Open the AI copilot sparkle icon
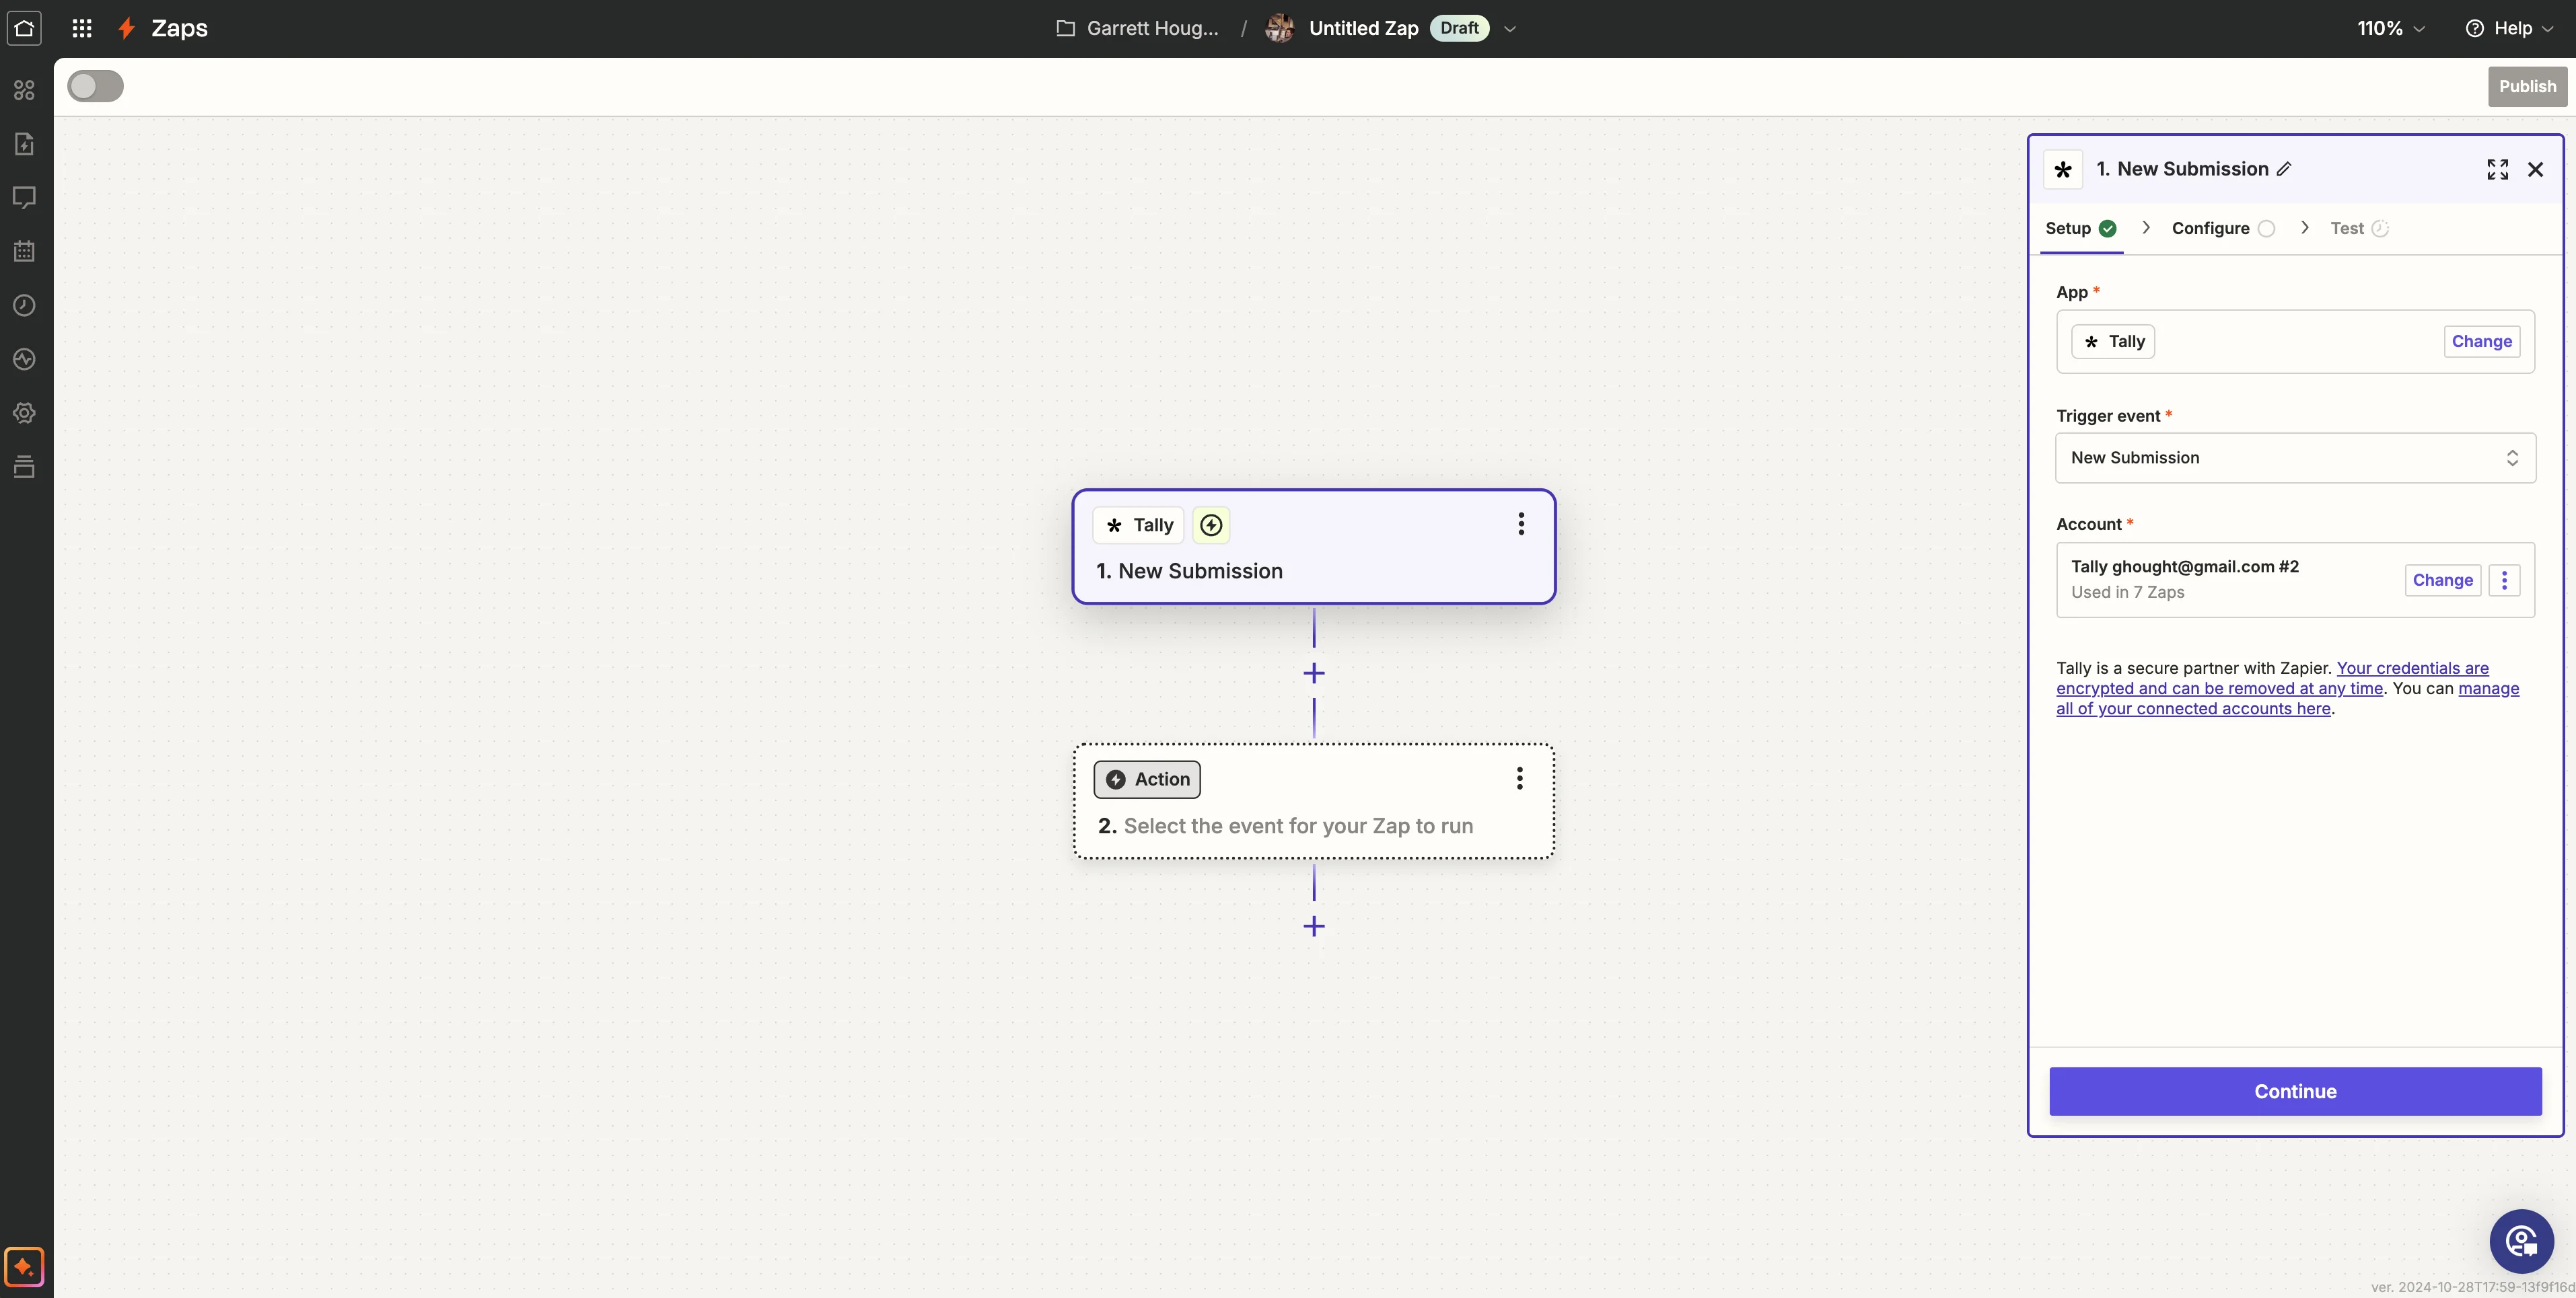Image resolution: width=2576 pixels, height=1298 pixels. 24,1267
